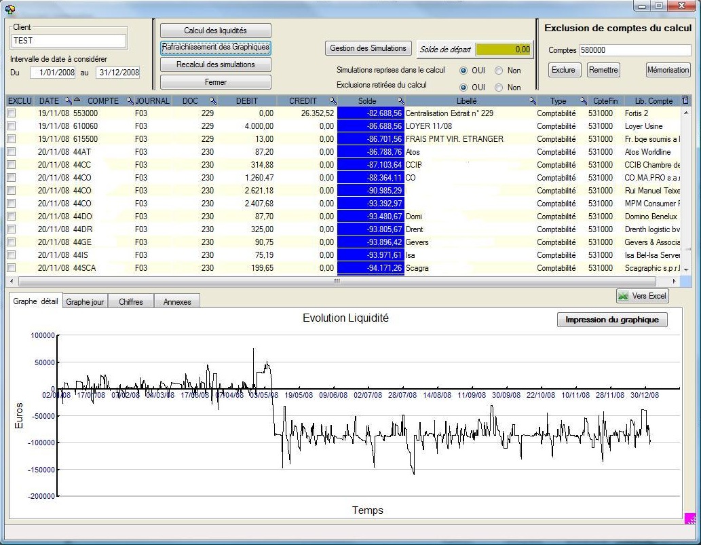Export with Vers Excel button

point(643,296)
